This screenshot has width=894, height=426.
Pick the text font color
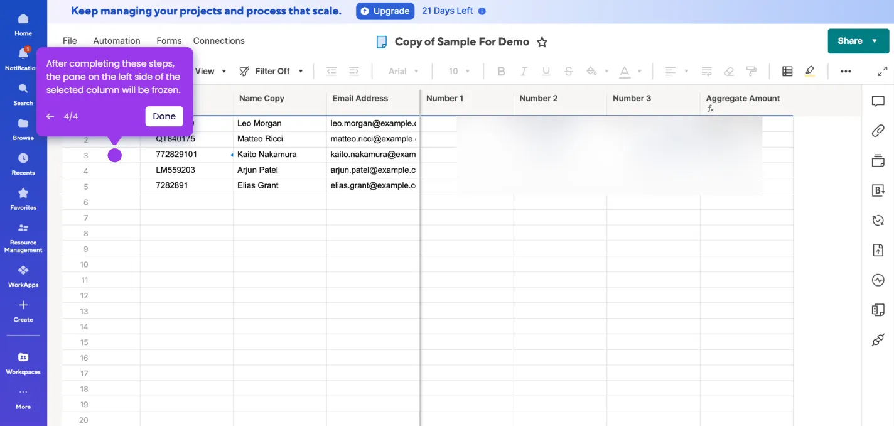(625, 72)
